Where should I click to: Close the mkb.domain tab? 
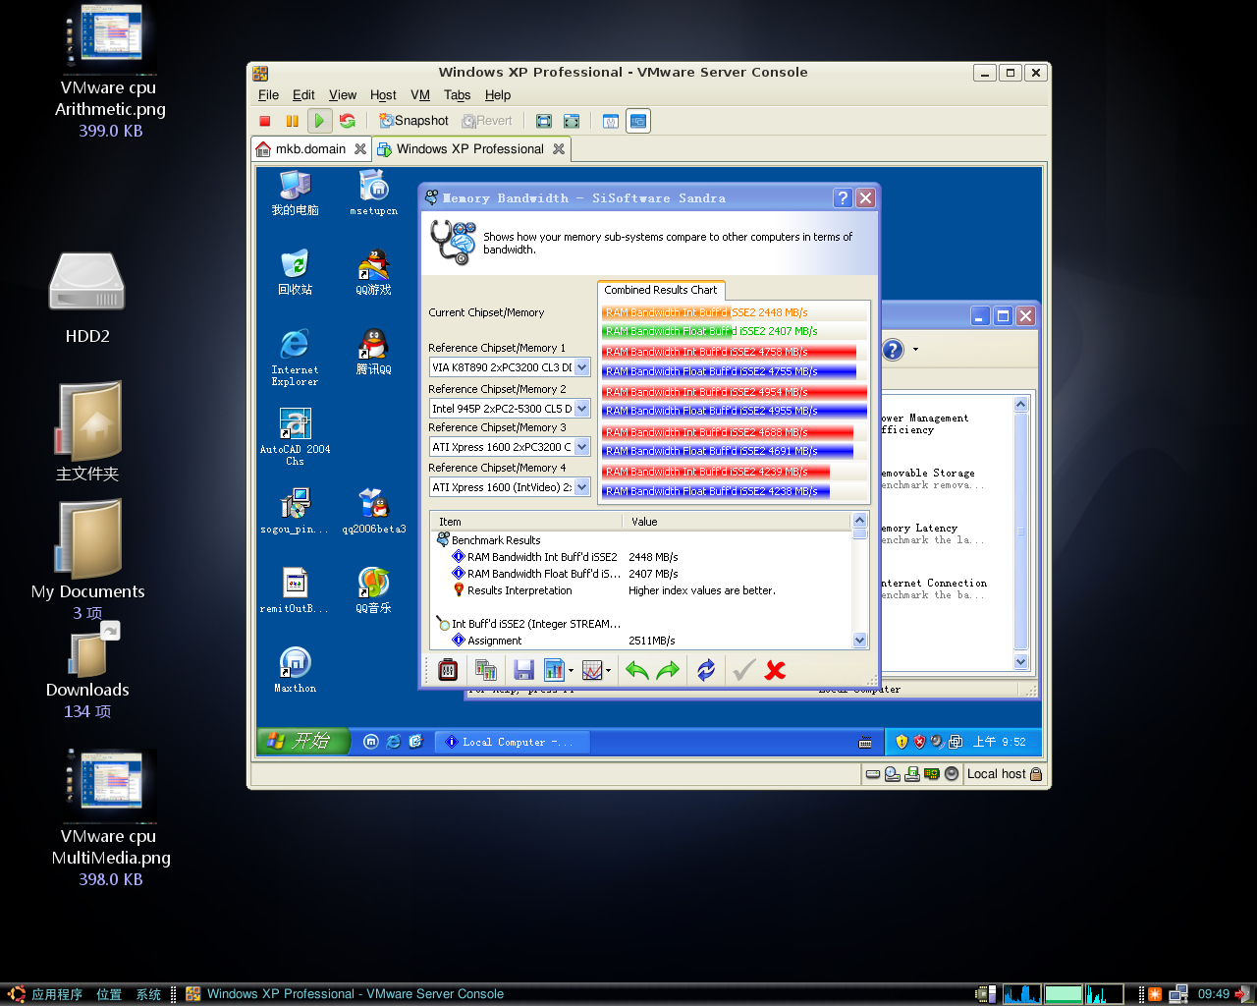tap(360, 149)
